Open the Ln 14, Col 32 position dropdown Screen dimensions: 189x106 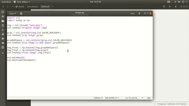point(134,98)
